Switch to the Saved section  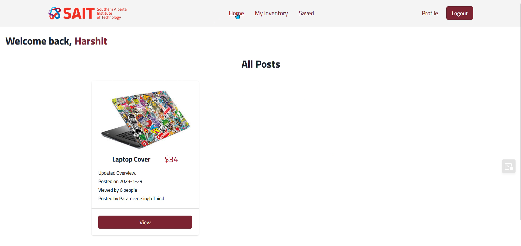point(306,13)
